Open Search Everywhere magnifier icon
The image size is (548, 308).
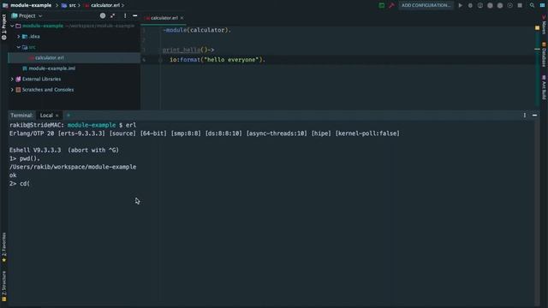coord(532,5)
